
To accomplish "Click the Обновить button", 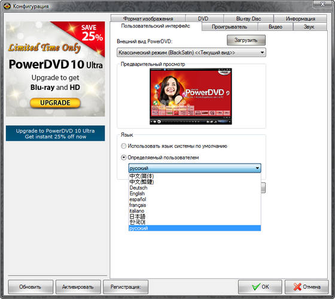I will click(x=31, y=287).
